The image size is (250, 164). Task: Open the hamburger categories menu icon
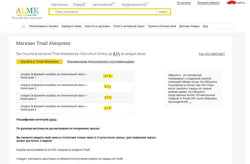(x=23, y=26)
